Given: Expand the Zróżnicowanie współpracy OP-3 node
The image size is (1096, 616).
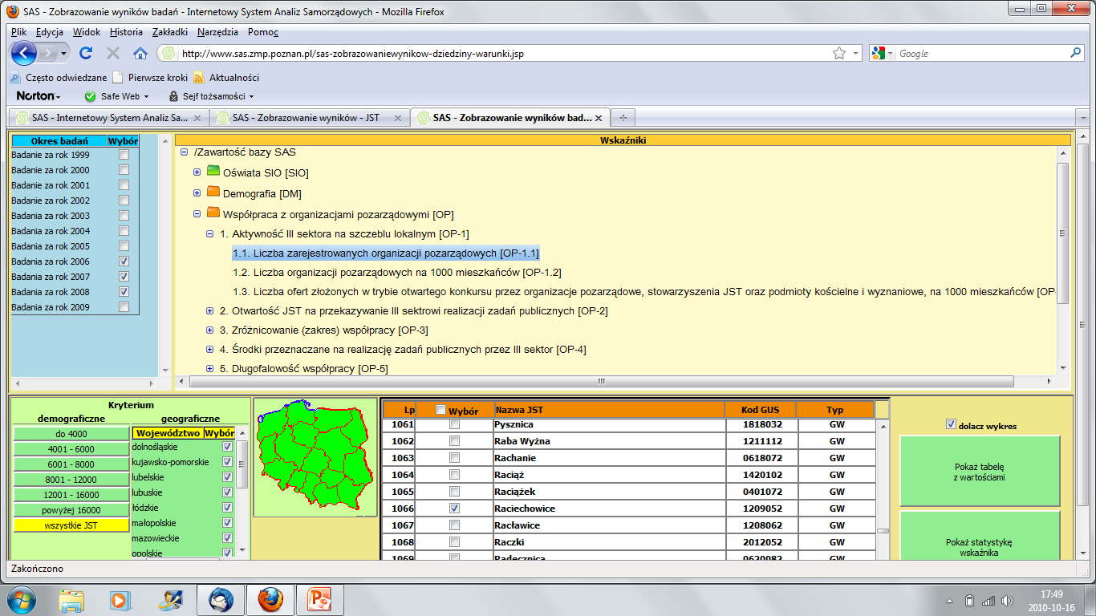Looking at the screenshot, I should tap(210, 330).
